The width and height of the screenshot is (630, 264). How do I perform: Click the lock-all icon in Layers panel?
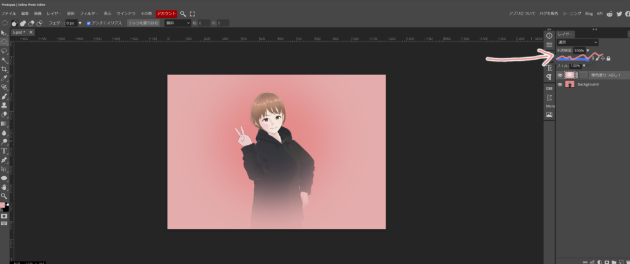coord(608,58)
